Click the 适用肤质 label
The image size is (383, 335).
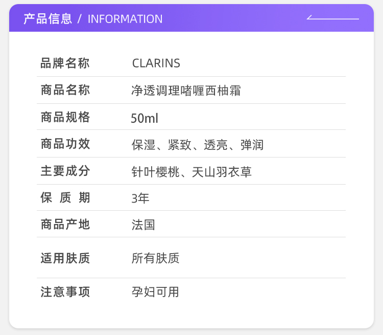pos(65,258)
